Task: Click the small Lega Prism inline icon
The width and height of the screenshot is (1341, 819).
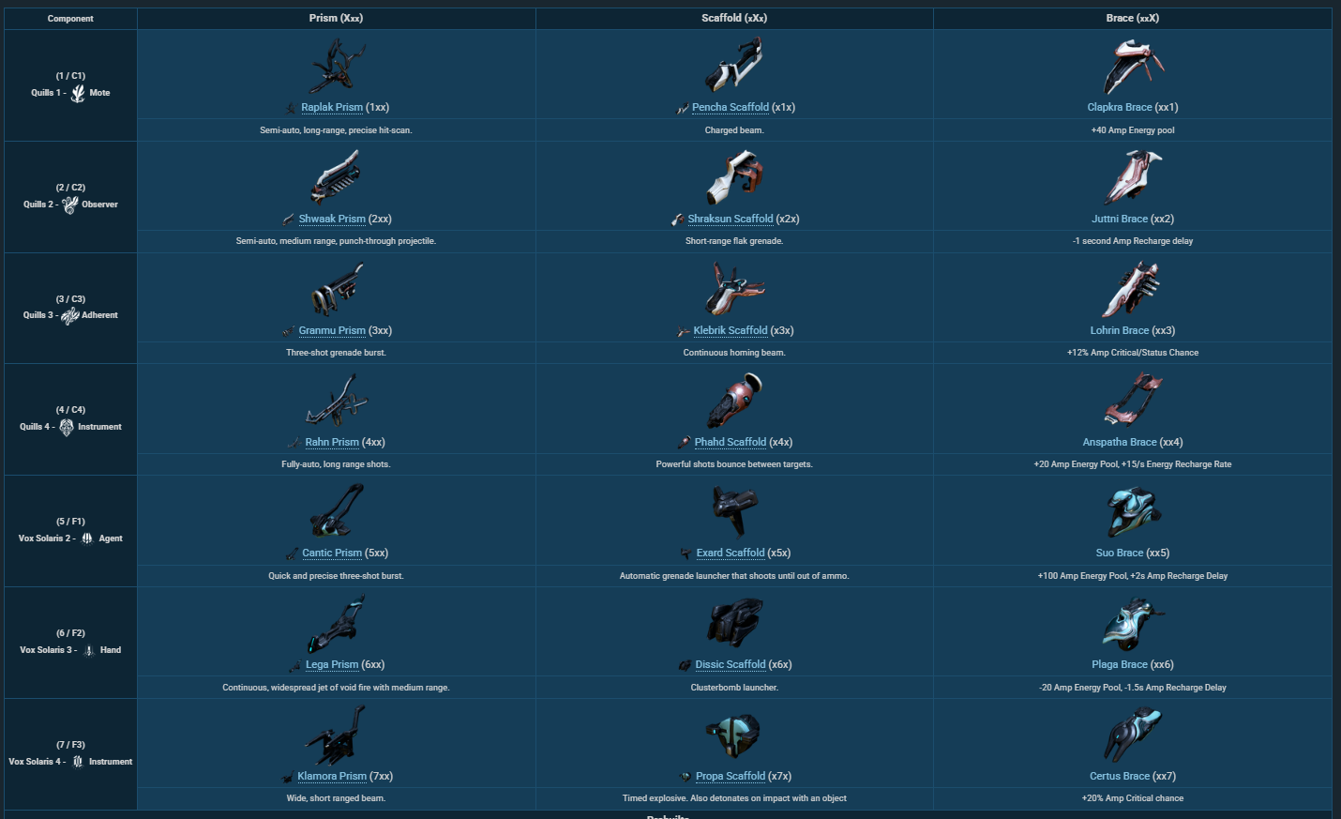Action: point(295,665)
